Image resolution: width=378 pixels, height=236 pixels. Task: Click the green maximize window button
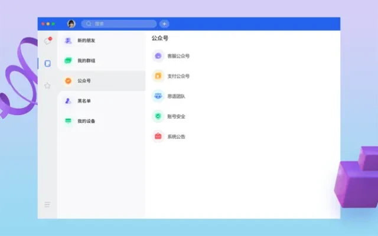53,24
